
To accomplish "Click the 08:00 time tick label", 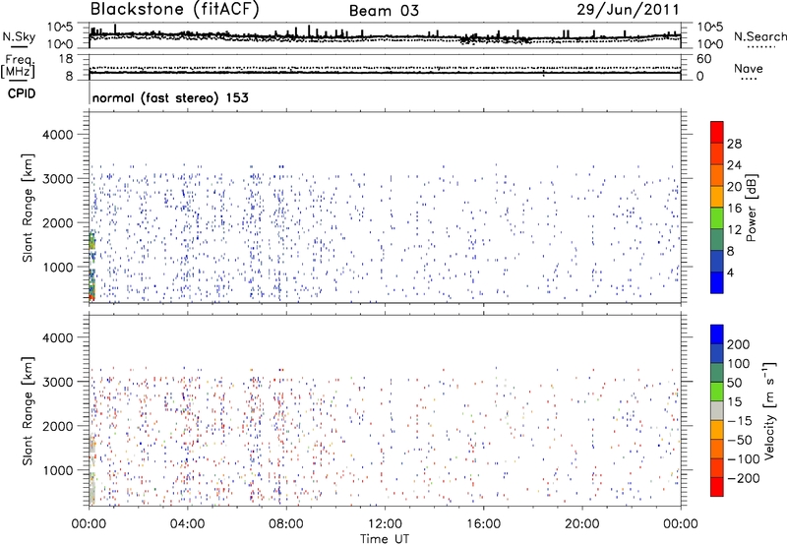I will 286,524.
